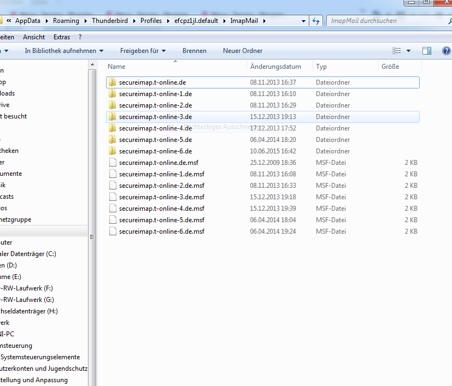Viewport: 452px width, 386px height.
Task: Select the secureimap.t-online-5.de folder icon
Action: pos(113,140)
